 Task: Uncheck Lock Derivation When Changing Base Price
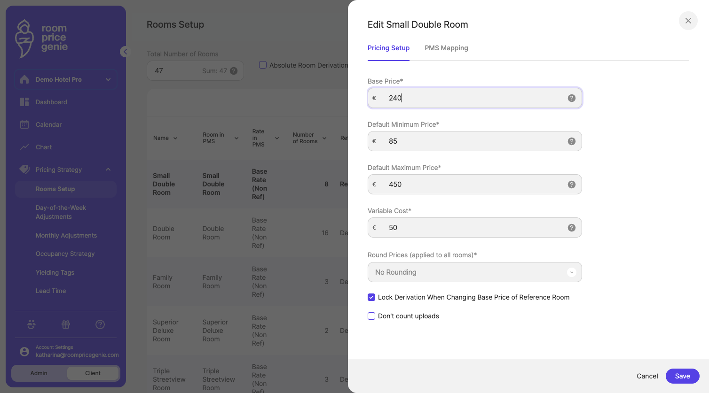click(x=371, y=297)
